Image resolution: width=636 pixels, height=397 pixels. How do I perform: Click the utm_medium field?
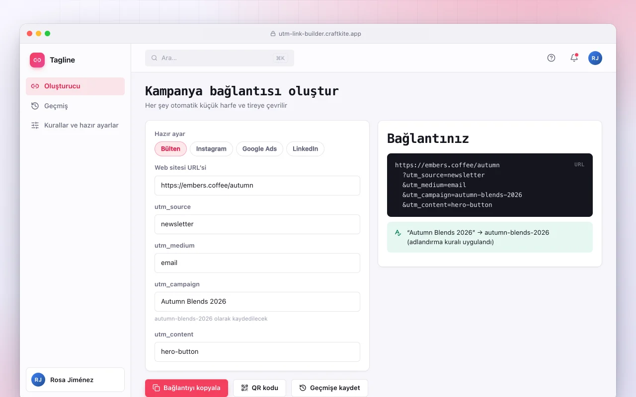(257, 263)
